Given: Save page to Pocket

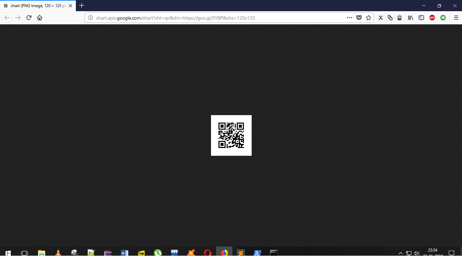Looking at the screenshot, I should 359,18.
